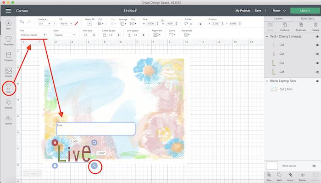Open the Projects panel
The image size is (321, 183).
click(x=8, y=57)
